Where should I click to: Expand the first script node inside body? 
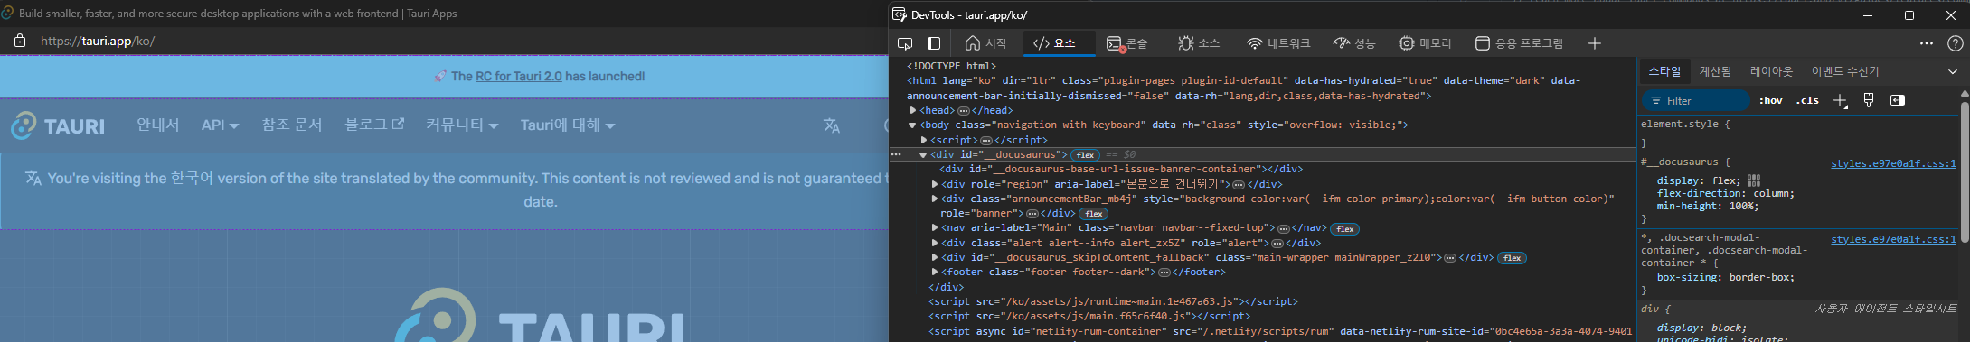[924, 140]
